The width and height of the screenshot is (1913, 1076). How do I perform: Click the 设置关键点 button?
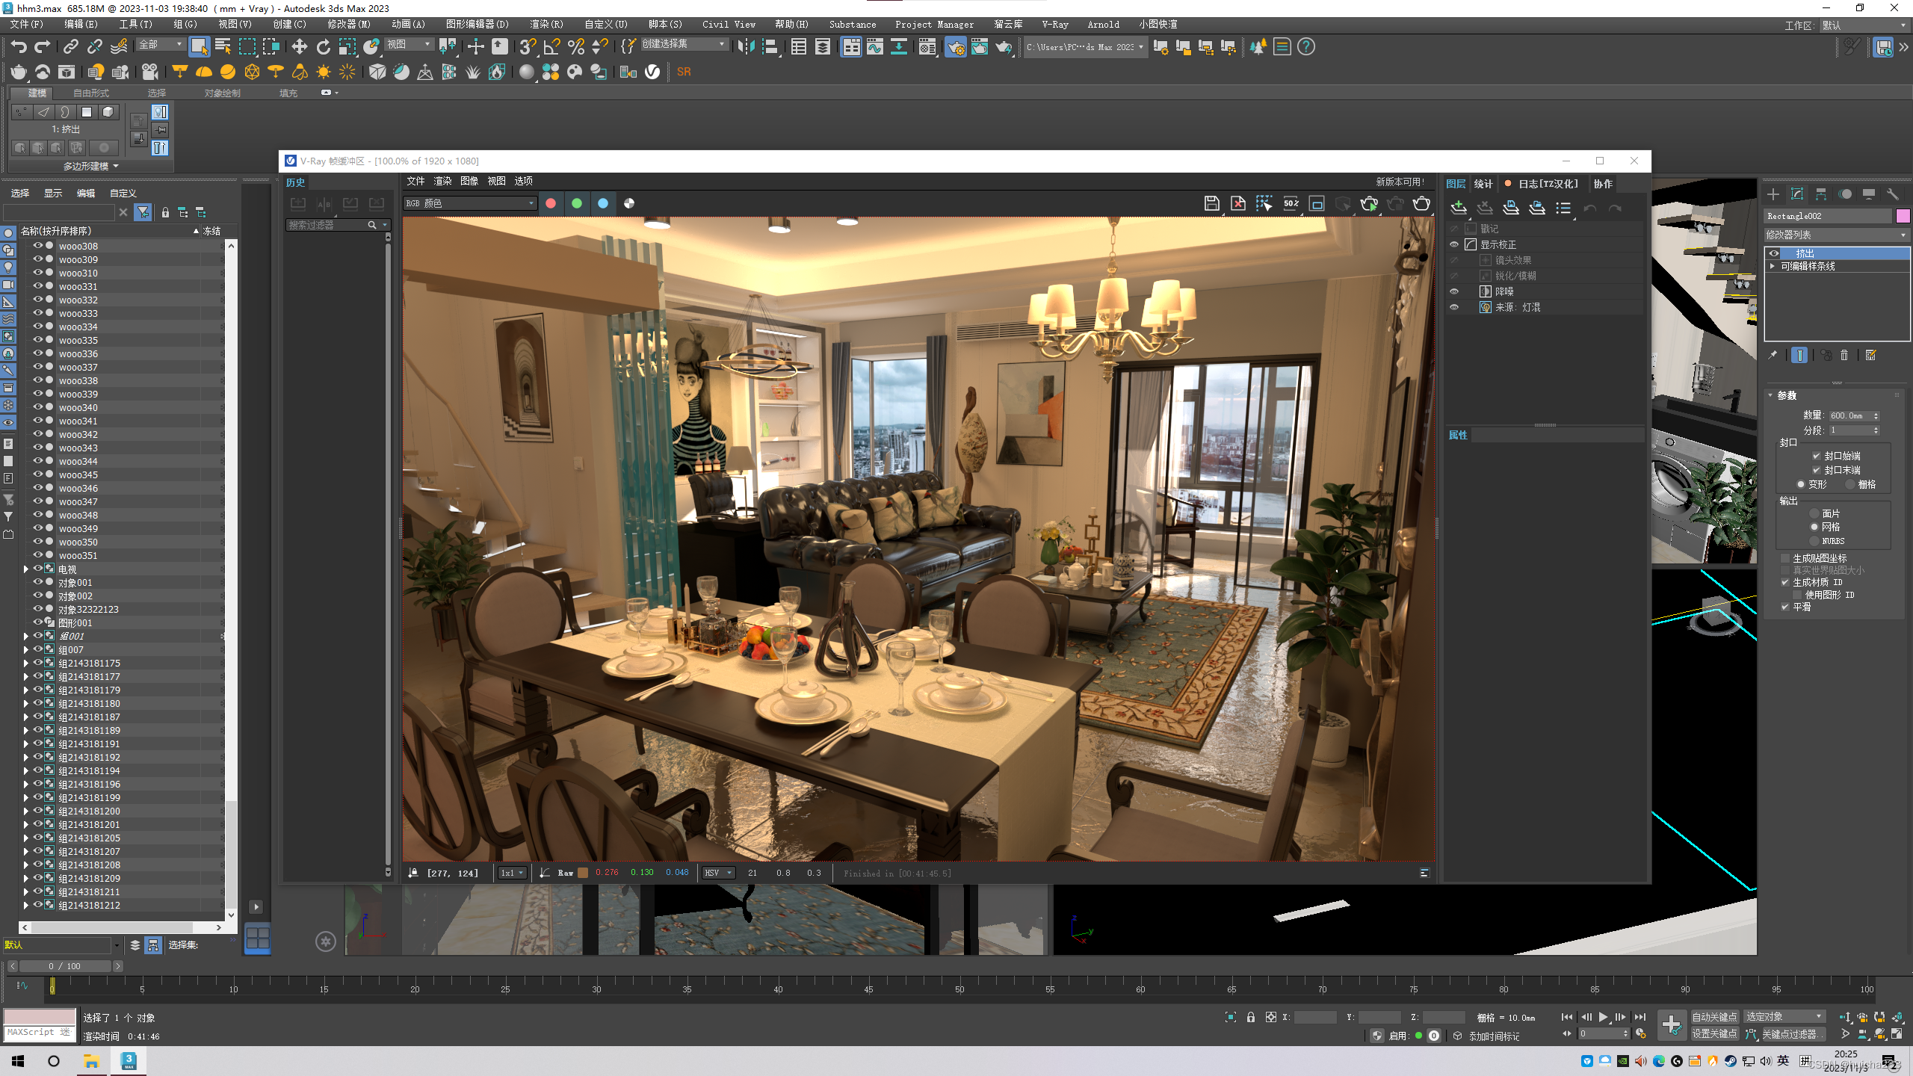point(1714,1033)
